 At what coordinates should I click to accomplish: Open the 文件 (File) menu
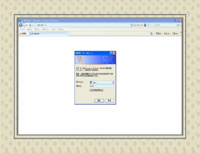(x=22, y=29)
